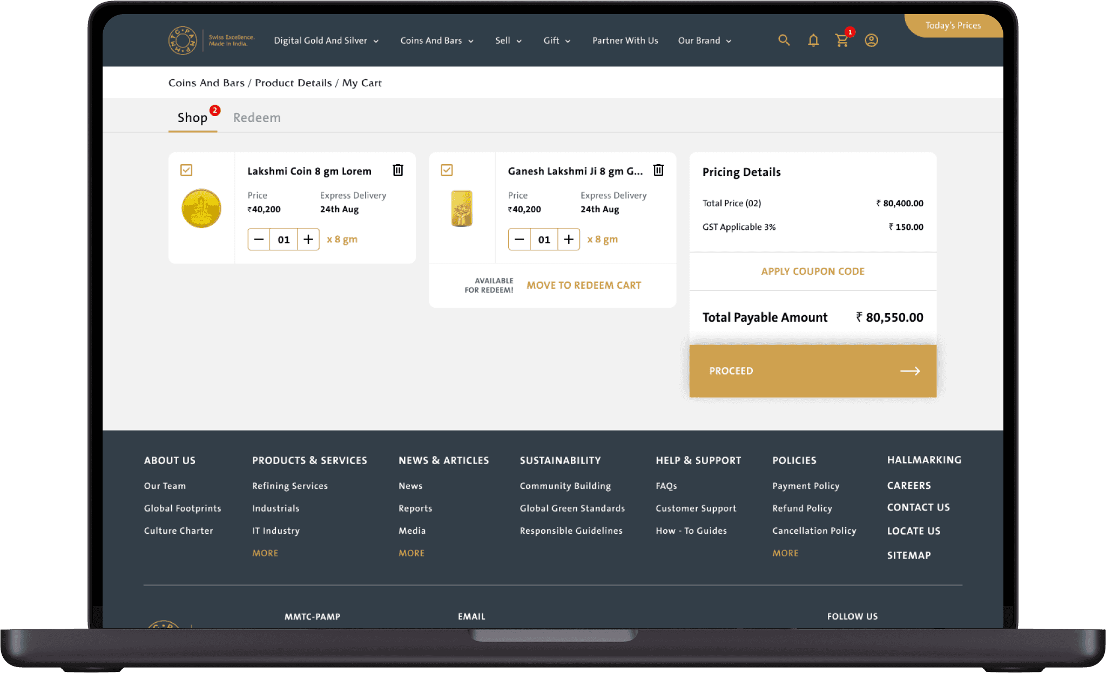Increase Lakshmi Coin quantity with plus
This screenshot has width=1106, height=673.
[x=308, y=240]
